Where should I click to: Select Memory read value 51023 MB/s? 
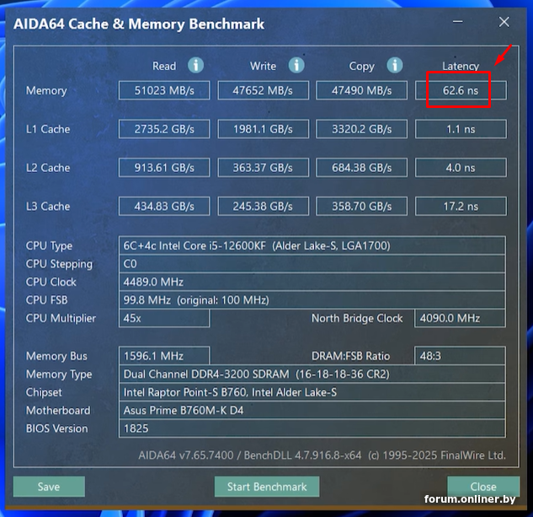164,90
